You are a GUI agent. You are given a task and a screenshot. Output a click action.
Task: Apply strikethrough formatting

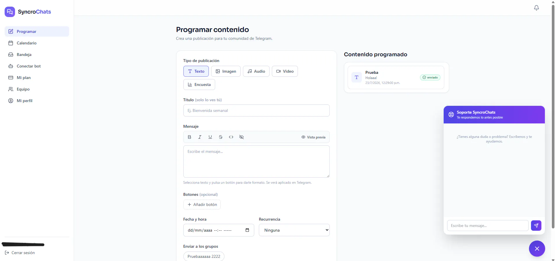point(221,137)
